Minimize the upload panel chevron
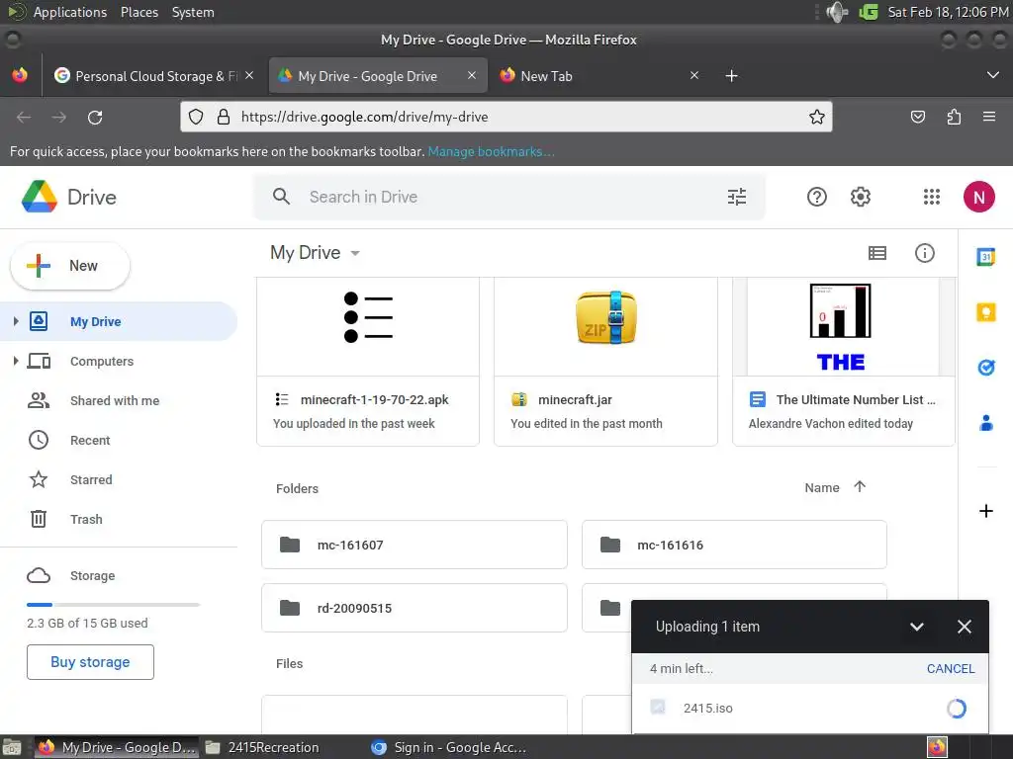The image size is (1013, 759). pyautogui.click(x=916, y=627)
